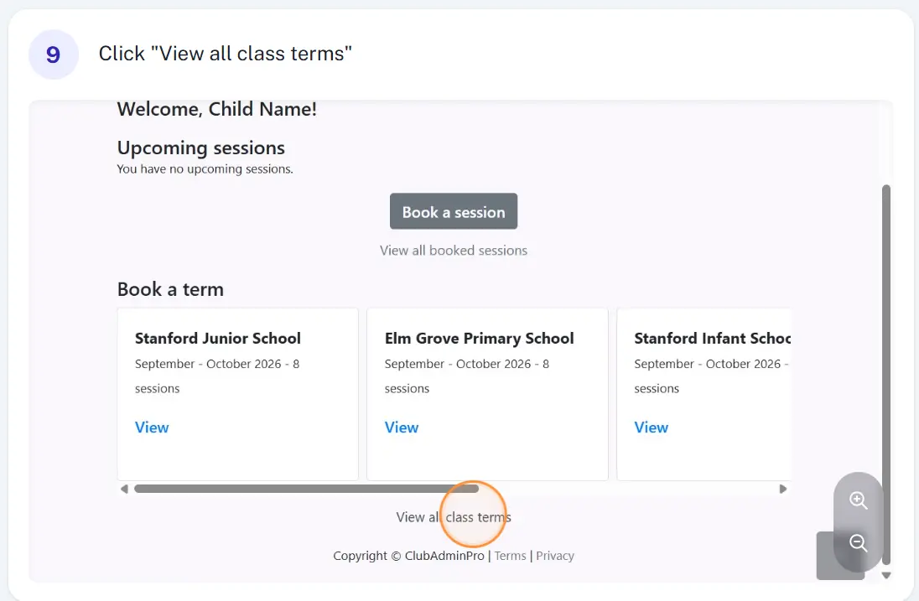This screenshot has height=601, width=919.
Task: Select the Elm Grove Primary School card title
Action: pyautogui.click(x=480, y=339)
